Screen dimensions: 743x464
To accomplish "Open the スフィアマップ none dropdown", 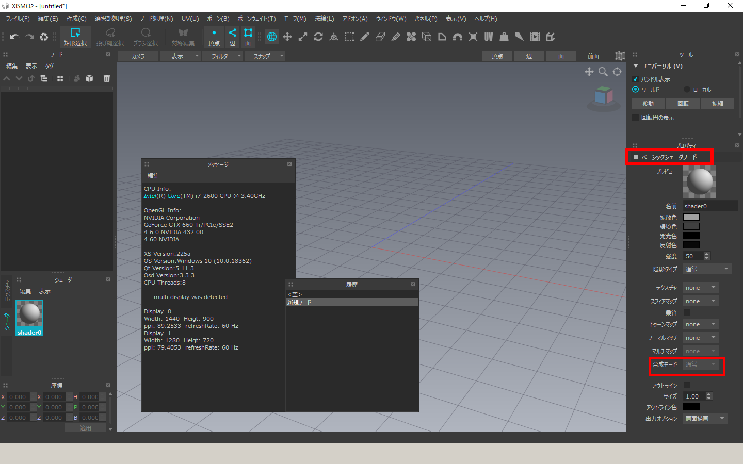I will pos(701,301).
